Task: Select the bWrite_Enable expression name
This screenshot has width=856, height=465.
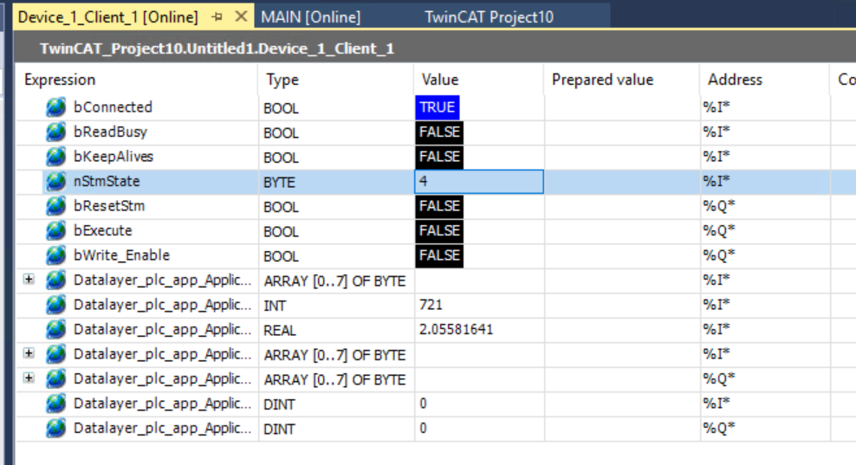Action: click(x=122, y=255)
